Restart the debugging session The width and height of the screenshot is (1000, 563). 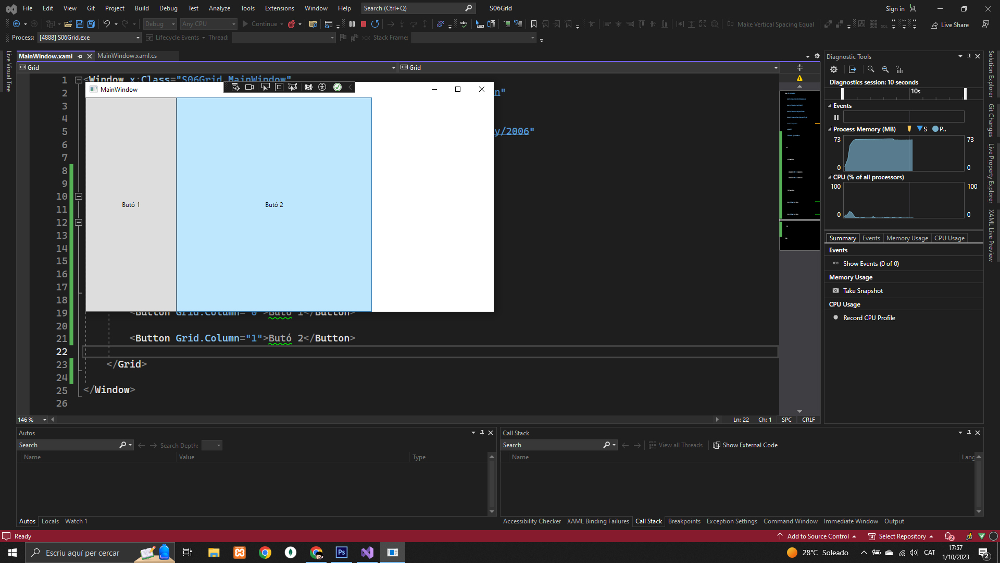(x=375, y=24)
